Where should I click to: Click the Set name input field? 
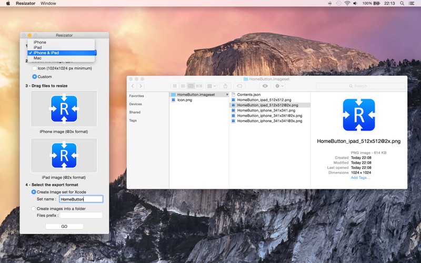pyautogui.click(x=81, y=199)
